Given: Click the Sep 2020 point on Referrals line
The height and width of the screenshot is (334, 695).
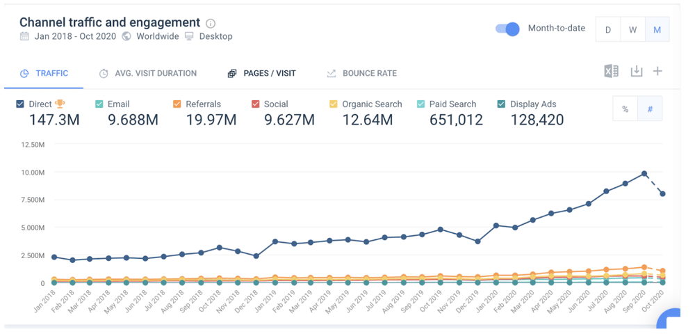Looking at the screenshot, I should pyautogui.click(x=644, y=267).
